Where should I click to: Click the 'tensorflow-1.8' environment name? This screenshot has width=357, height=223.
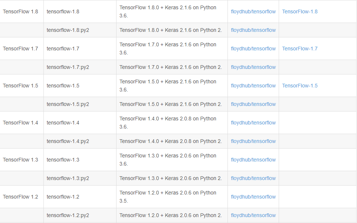click(x=63, y=11)
